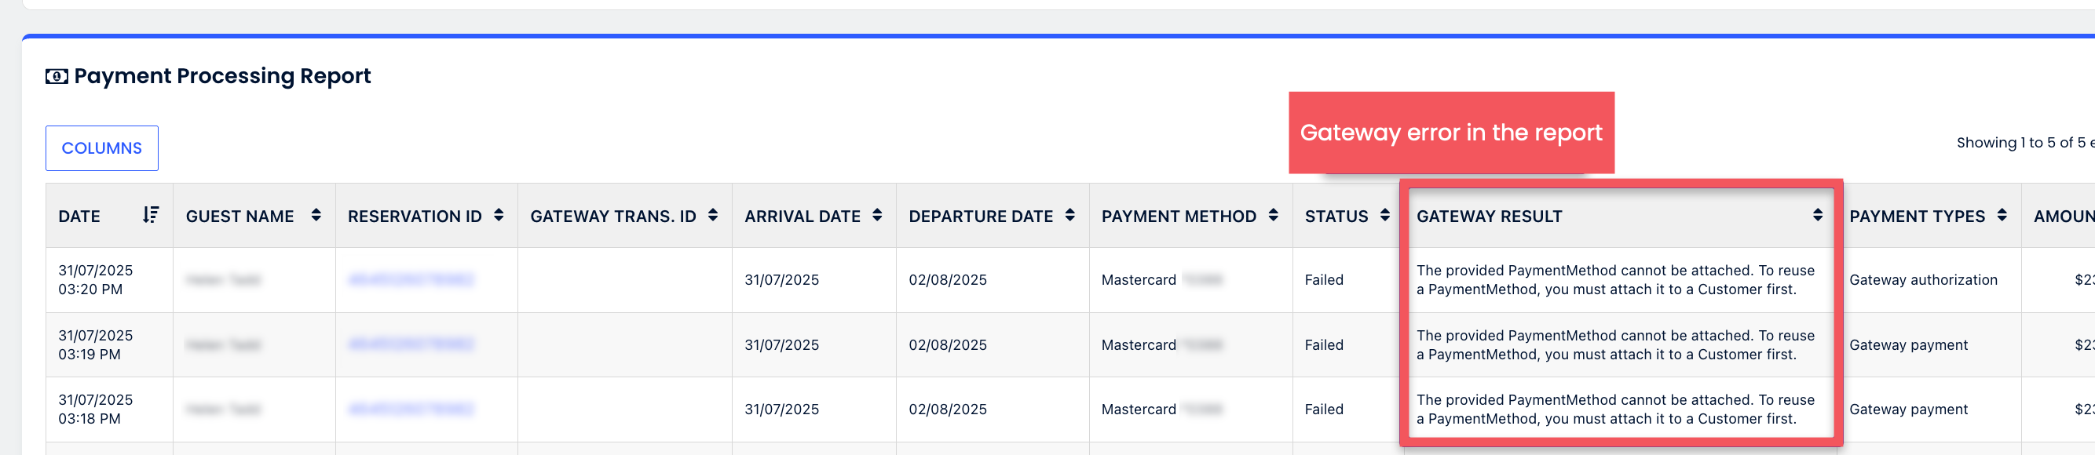
Task: Sort by Status column arrows
Action: pos(1385,215)
